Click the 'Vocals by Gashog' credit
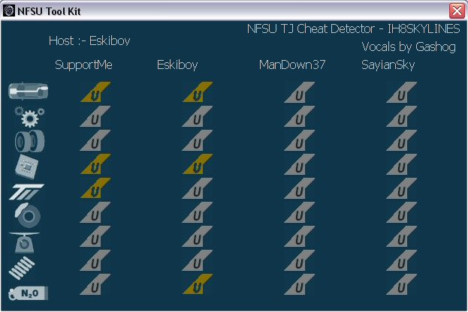Viewport: 468px width, 312px height. [409, 46]
